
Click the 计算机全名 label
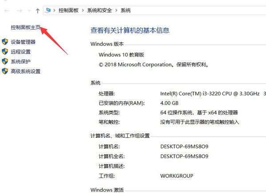click(x=112, y=156)
